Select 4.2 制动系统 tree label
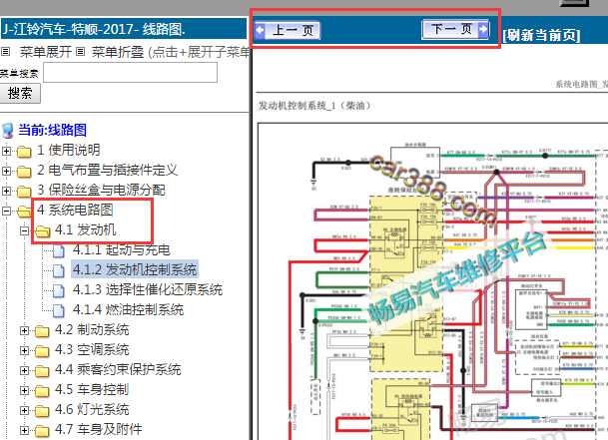This screenshot has width=608, height=440. coord(92,330)
